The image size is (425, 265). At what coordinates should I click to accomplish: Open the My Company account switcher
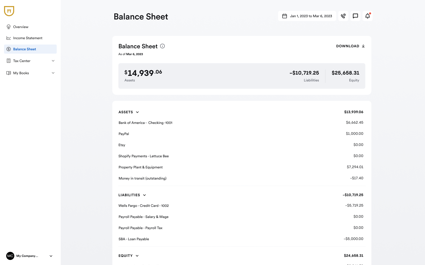(51, 256)
